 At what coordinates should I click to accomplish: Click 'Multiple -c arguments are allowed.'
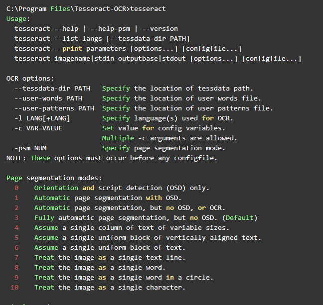coord(170,138)
